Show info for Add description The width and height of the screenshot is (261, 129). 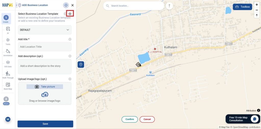[70, 56]
